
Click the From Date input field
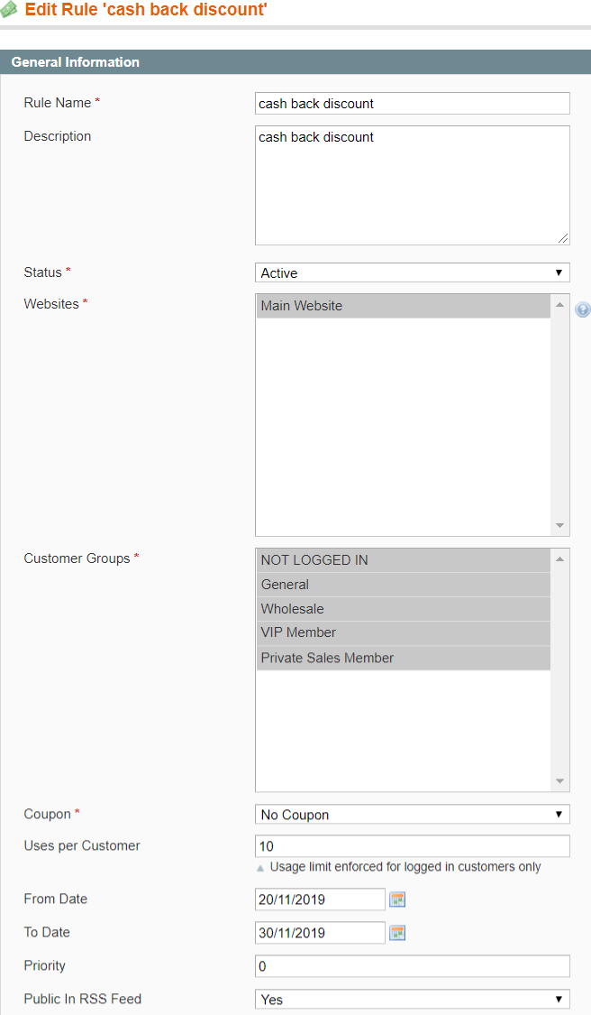pos(320,900)
